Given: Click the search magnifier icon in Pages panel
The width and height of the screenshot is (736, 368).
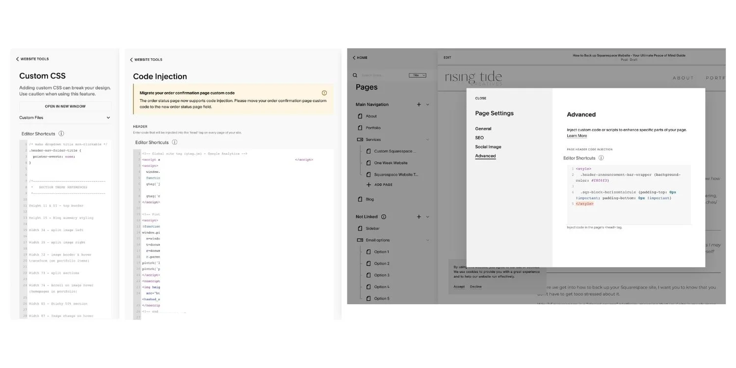Looking at the screenshot, I should [x=355, y=76].
